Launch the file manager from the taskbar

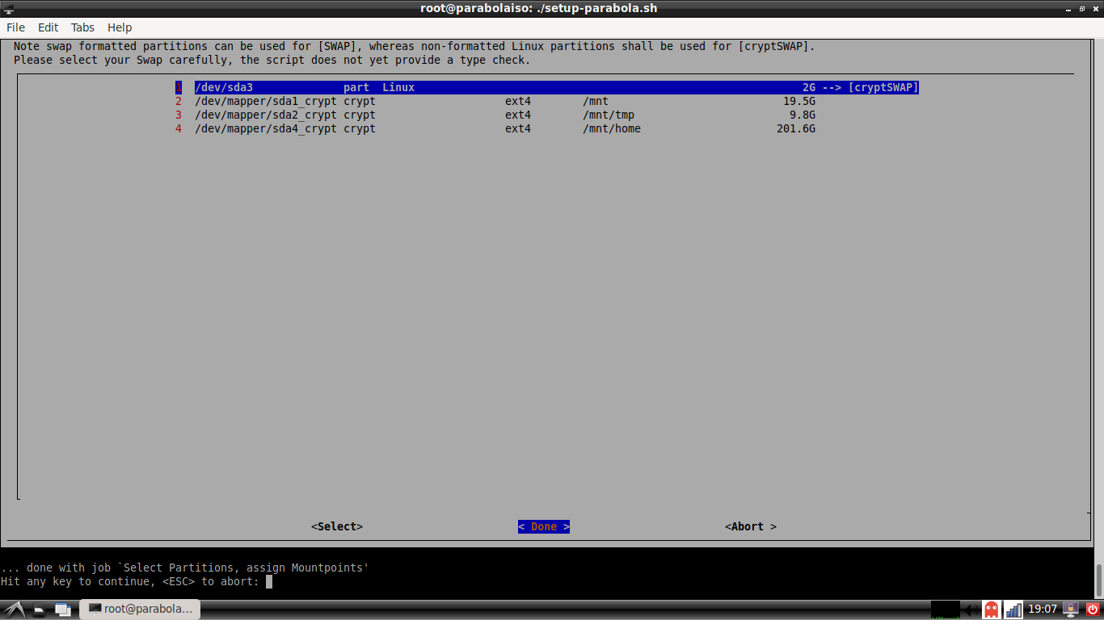38,610
